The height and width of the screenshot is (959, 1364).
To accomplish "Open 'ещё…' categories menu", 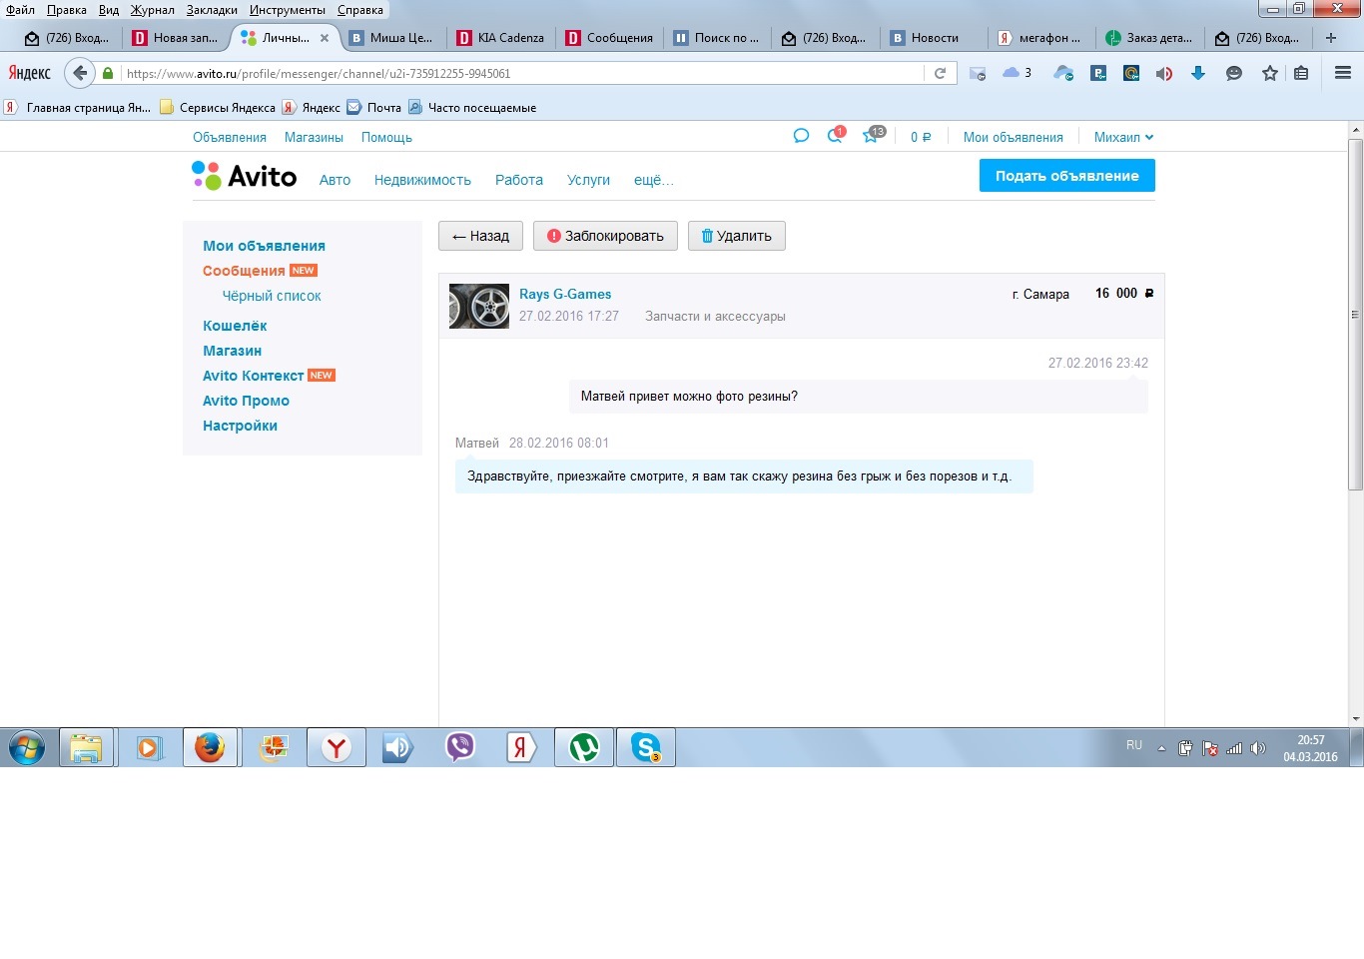I will pyautogui.click(x=654, y=180).
